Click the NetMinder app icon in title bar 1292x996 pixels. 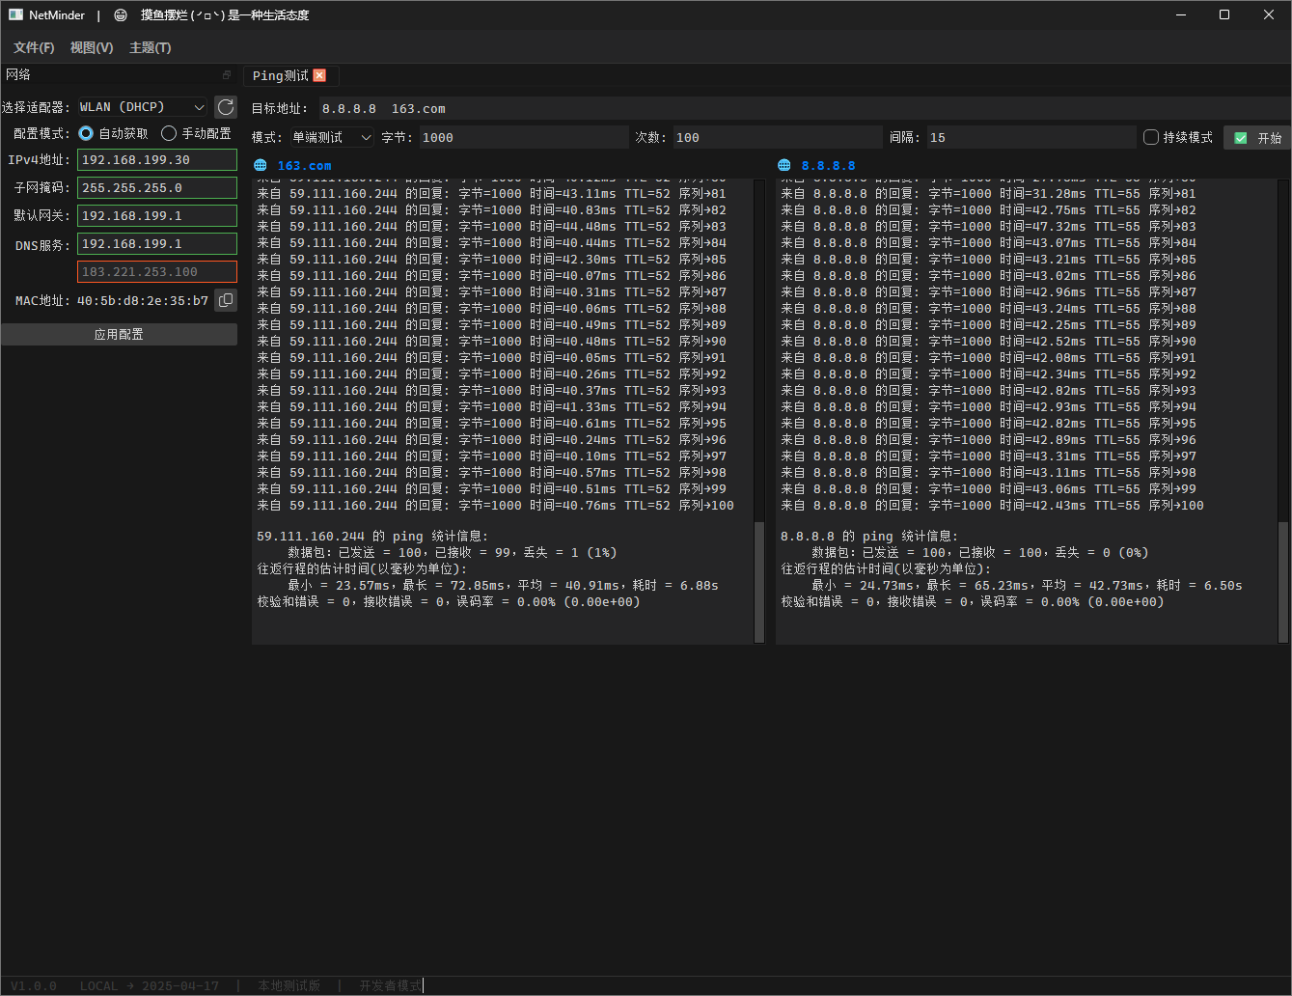pos(15,14)
